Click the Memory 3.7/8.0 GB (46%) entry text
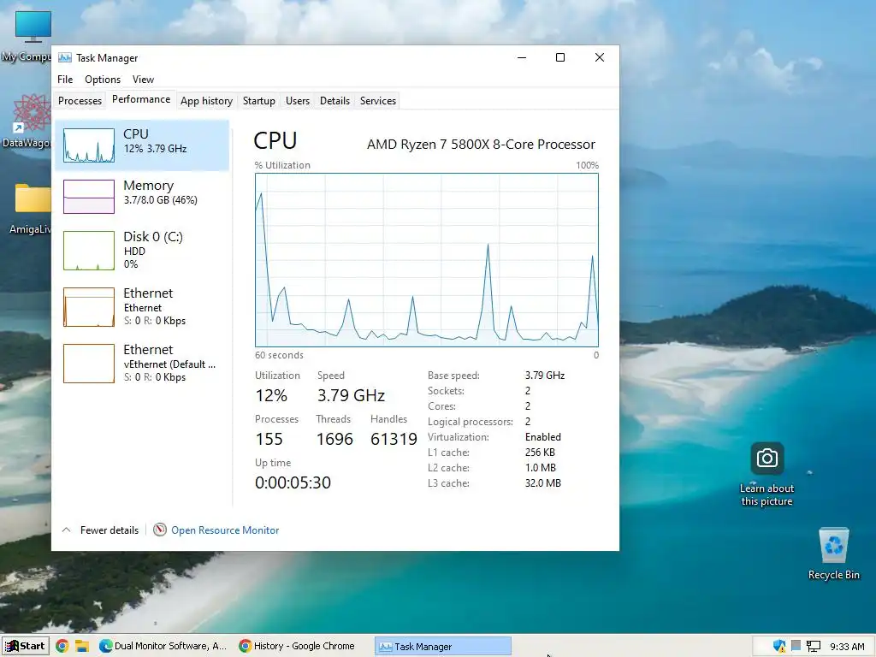 160,192
